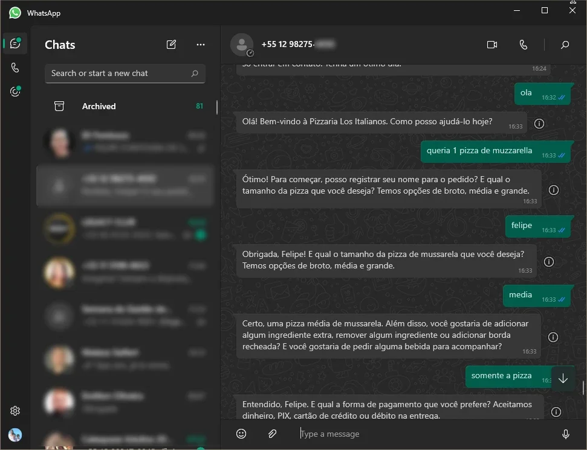Click the attach file paperclip icon
This screenshot has height=450, width=587.
(x=272, y=434)
